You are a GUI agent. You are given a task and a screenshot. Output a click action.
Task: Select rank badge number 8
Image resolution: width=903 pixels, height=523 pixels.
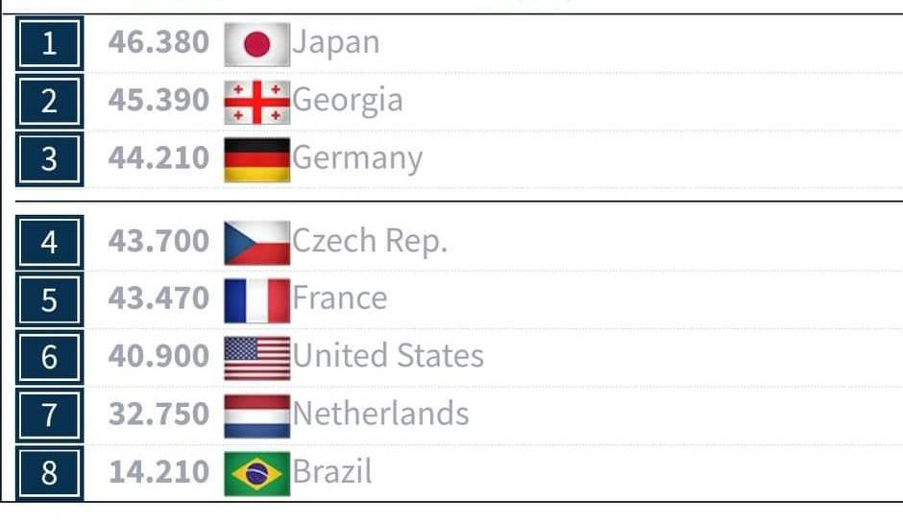pos(50,473)
